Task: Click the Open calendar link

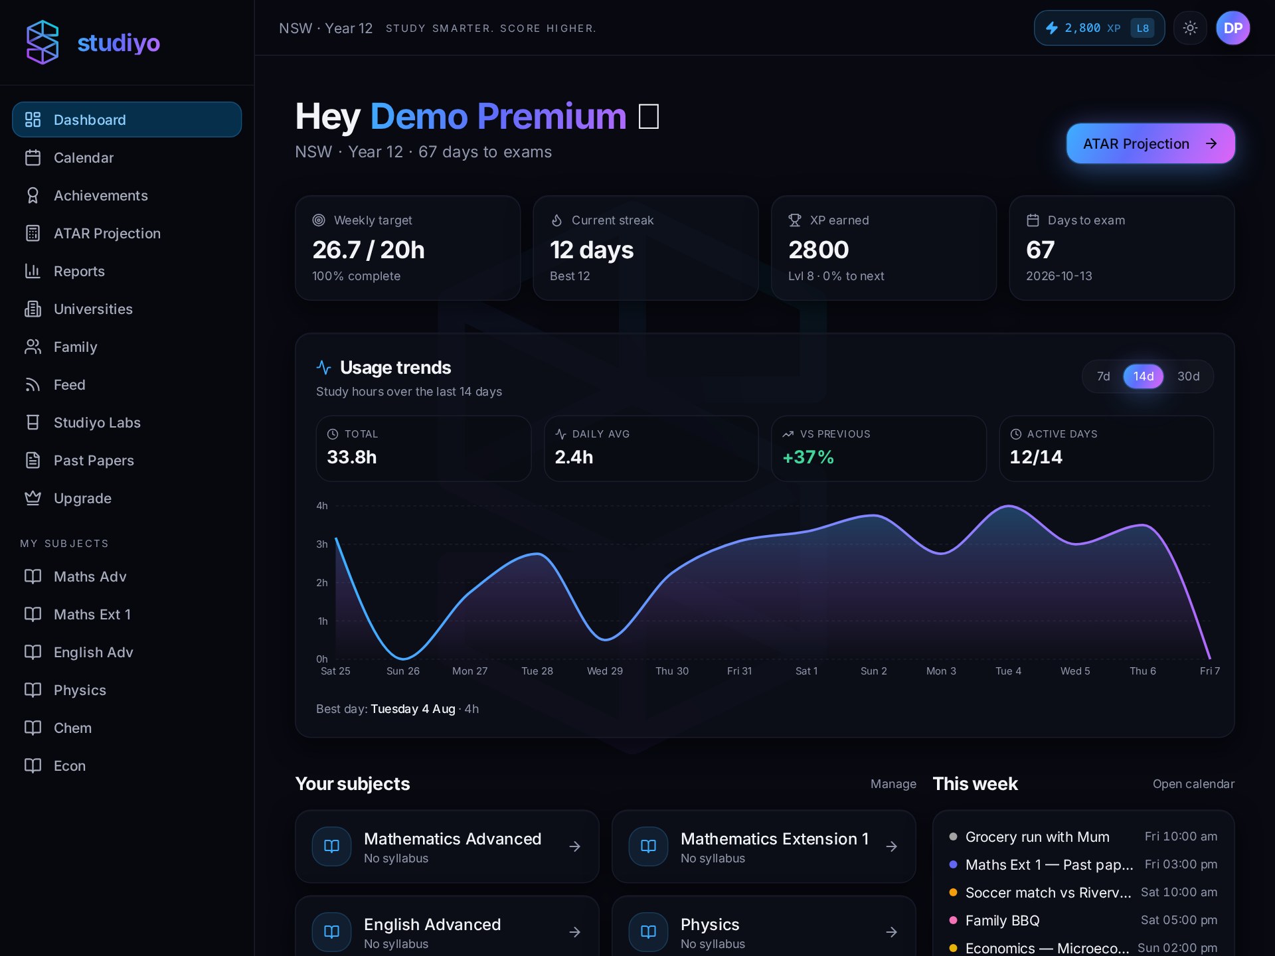Action: tap(1193, 784)
